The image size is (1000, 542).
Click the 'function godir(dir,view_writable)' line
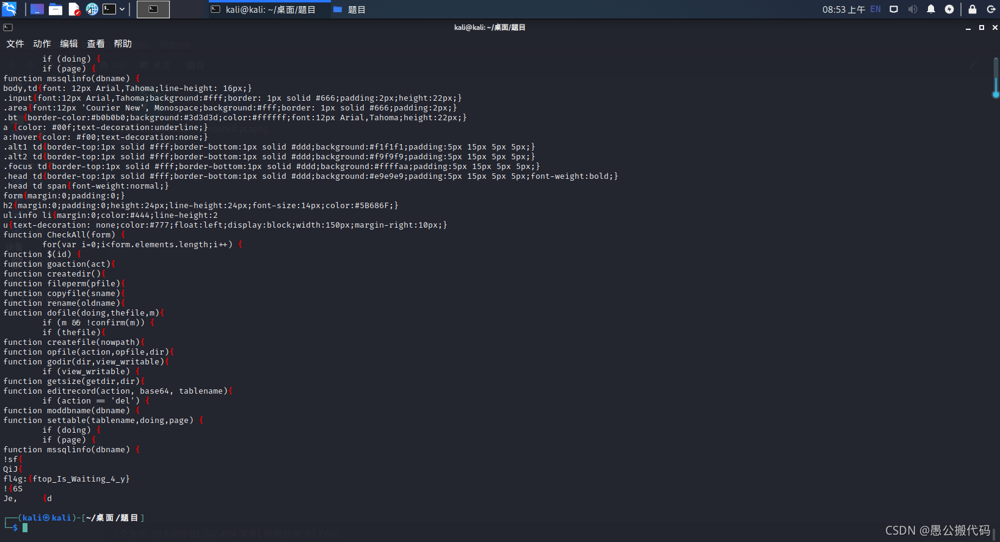click(86, 362)
